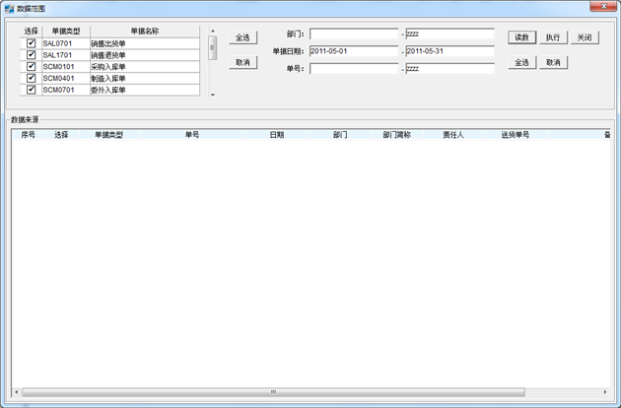Screen dimensions: 621x408
Task: Click the end date field showing 2011-05-31
Action: coord(449,51)
